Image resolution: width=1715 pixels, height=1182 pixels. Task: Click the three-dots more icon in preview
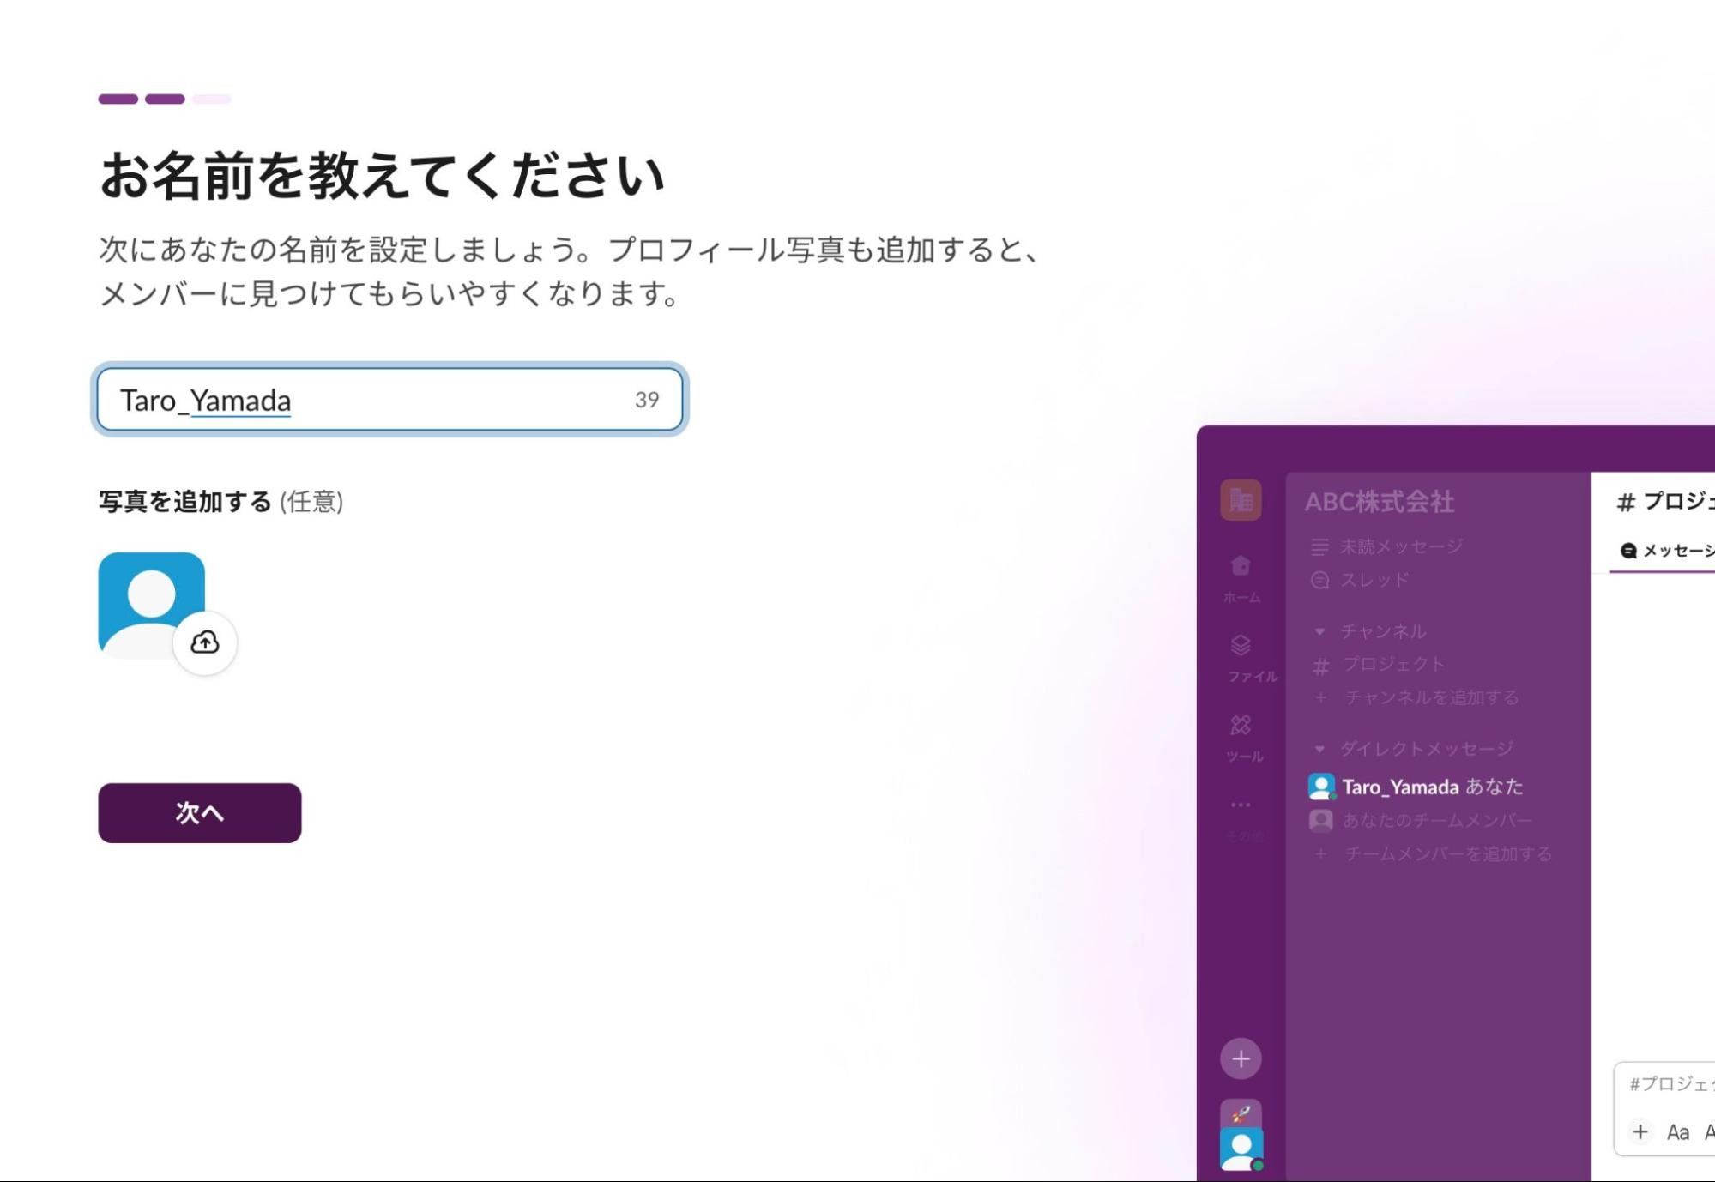pyautogui.click(x=1241, y=805)
